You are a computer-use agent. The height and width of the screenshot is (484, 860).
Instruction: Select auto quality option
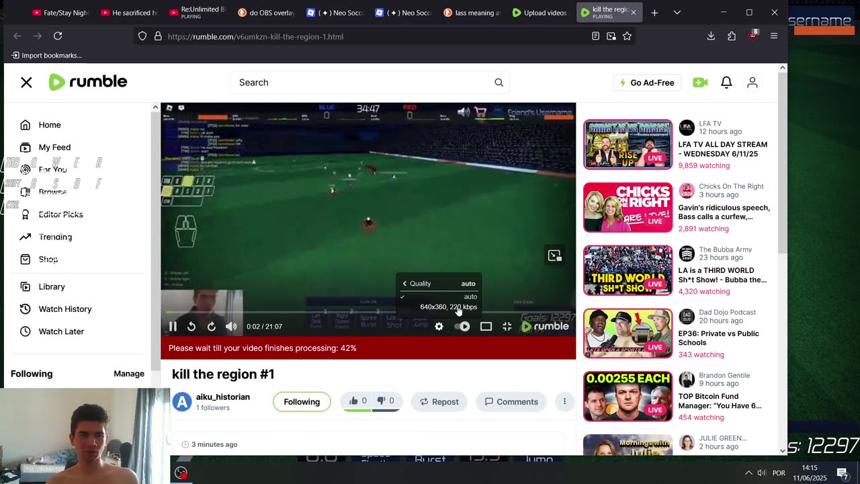pyautogui.click(x=439, y=296)
